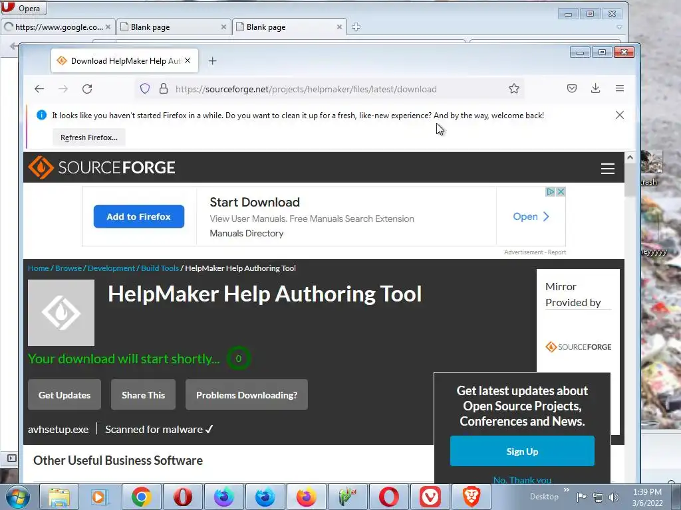Click the taskbar clock showing 1:39 PM
Viewport: 681px width, 510px height.
(647, 497)
